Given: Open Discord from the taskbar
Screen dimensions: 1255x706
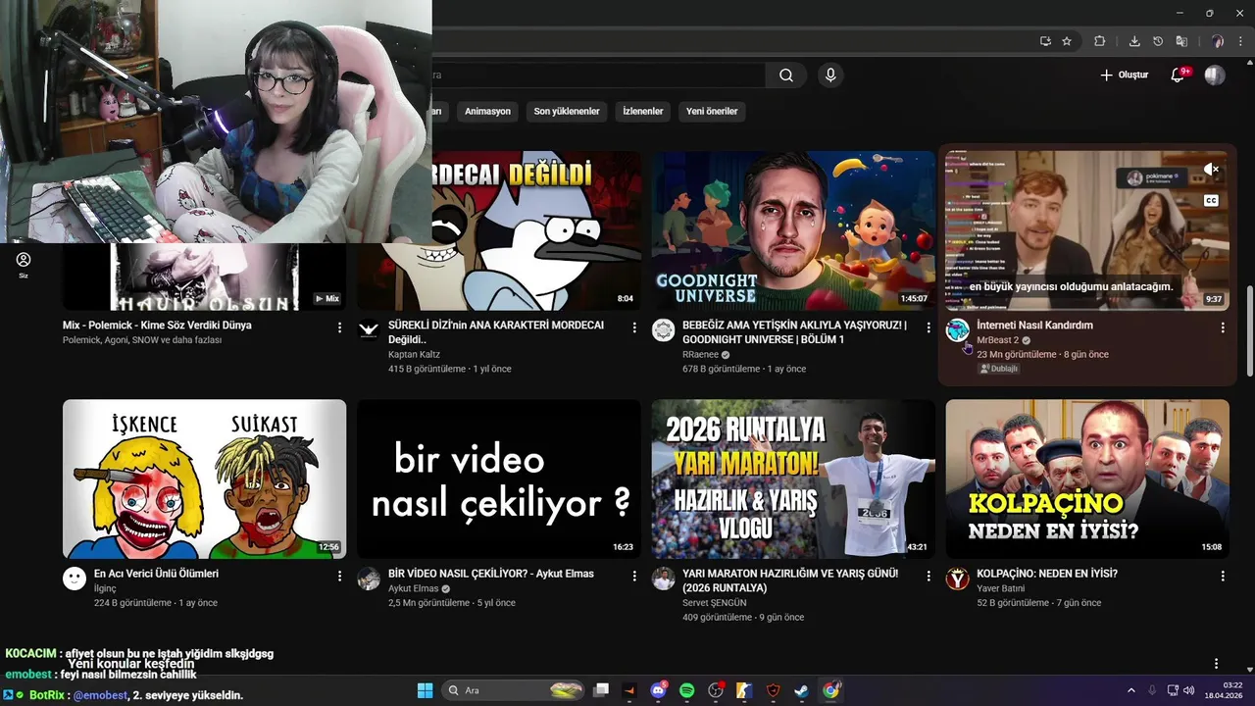Looking at the screenshot, I should pyautogui.click(x=658, y=690).
